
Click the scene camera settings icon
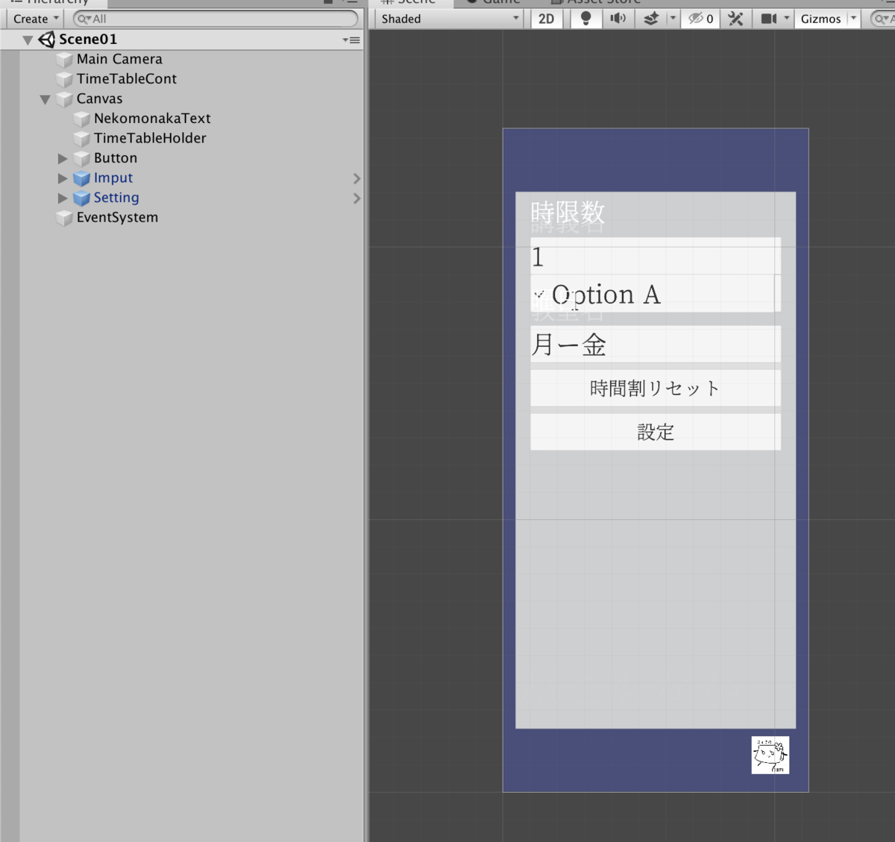pos(768,19)
